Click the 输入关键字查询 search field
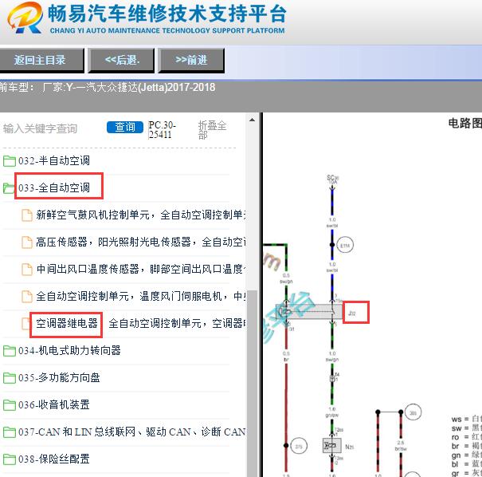 point(53,128)
